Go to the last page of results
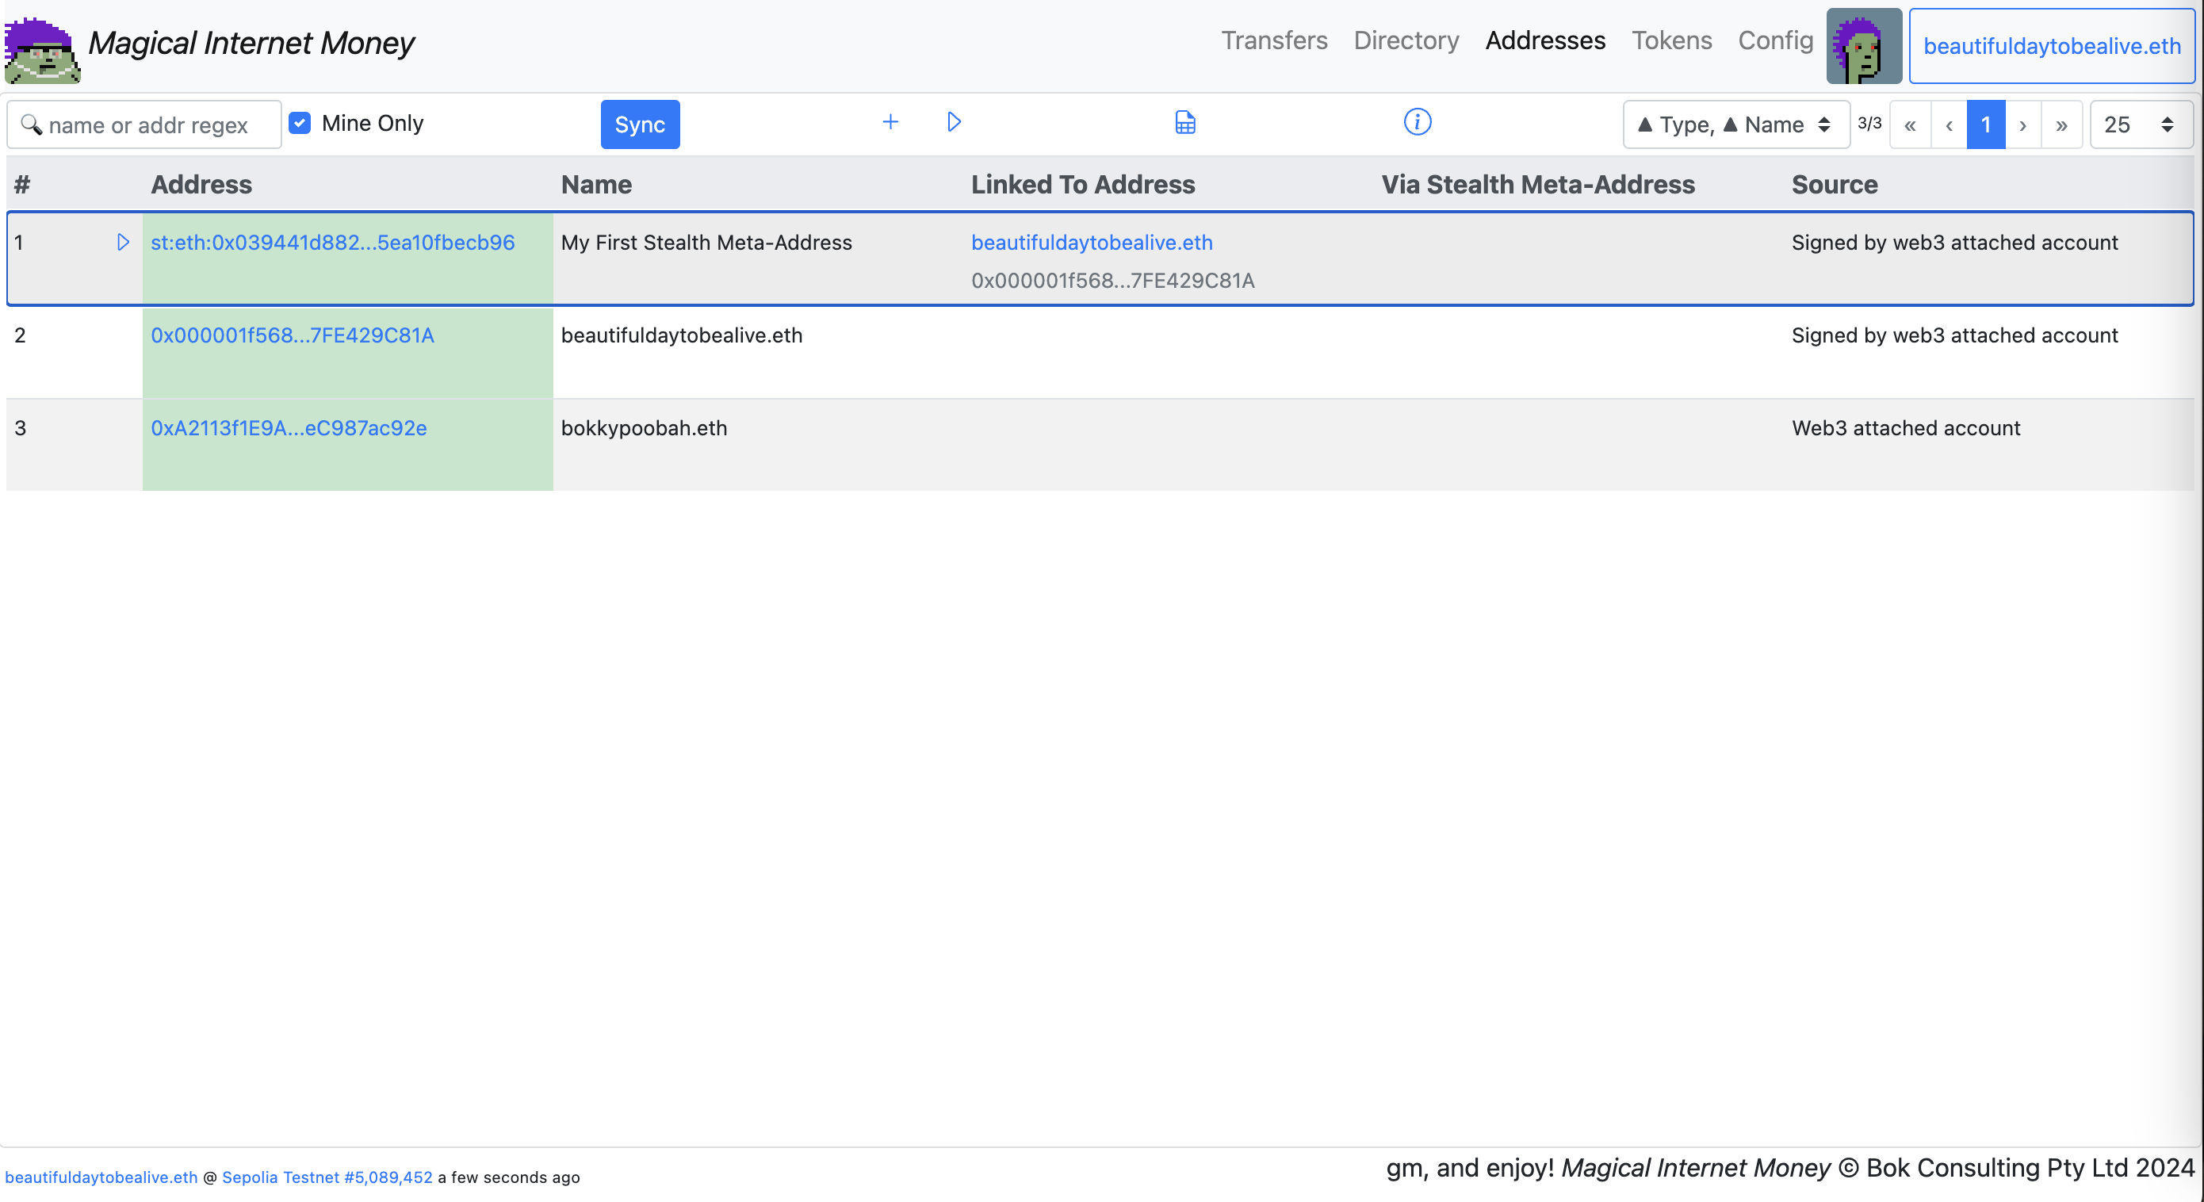The width and height of the screenshot is (2204, 1202). [2061, 125]
